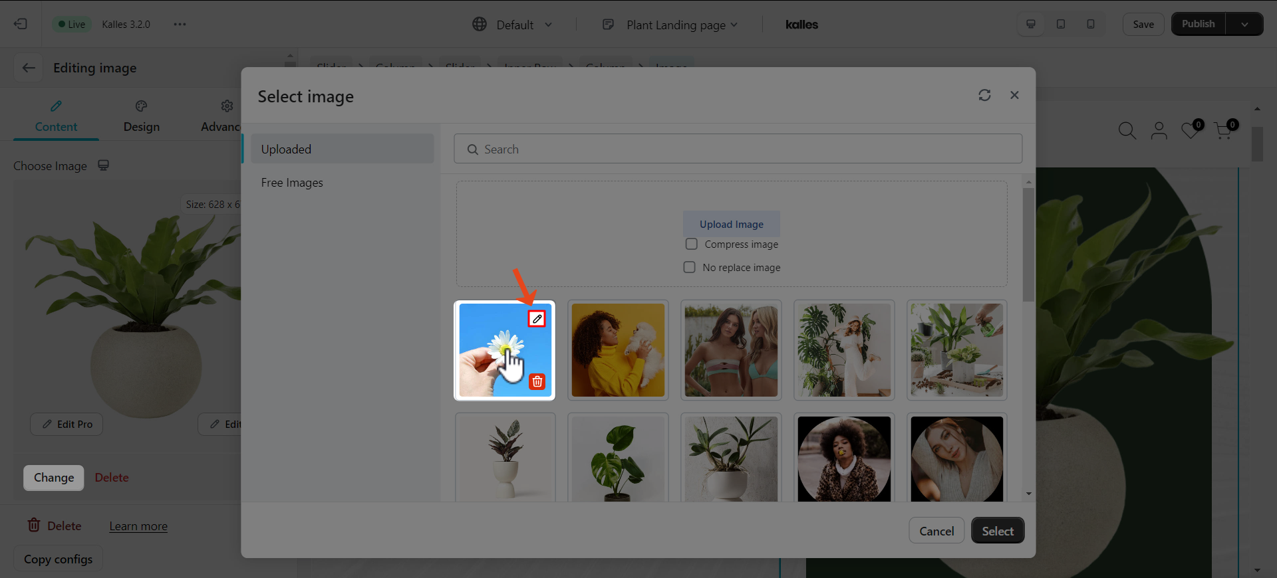1277x578 pixels.
Task: Click the image gallery scrollbar
Action: pos(1028,244)
